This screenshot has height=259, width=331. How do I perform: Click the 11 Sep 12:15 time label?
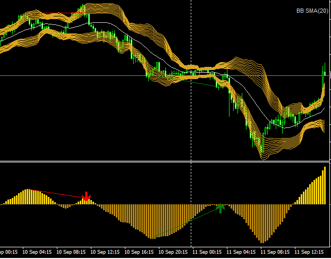click(x=310, y=252)
